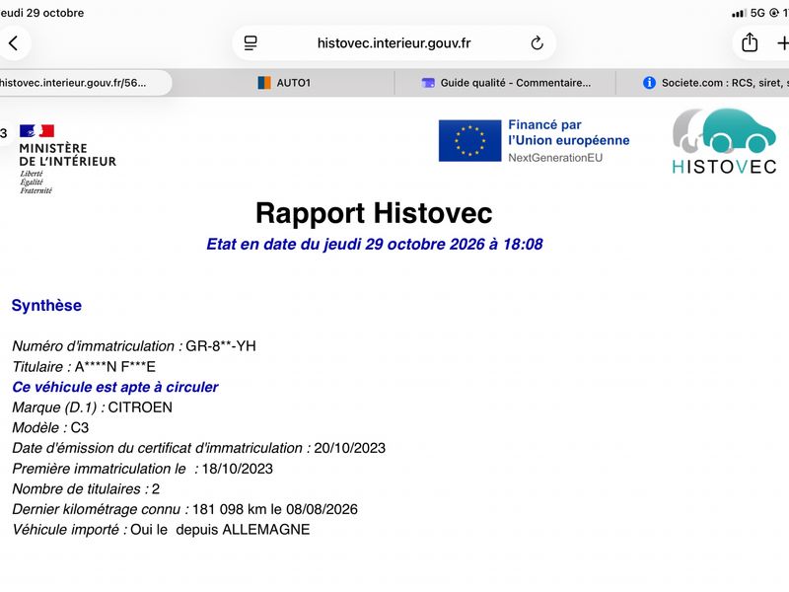Tap the 5G cellular signal indicator
This screenshot has height=592, width=789.
[x=749, y=13]
